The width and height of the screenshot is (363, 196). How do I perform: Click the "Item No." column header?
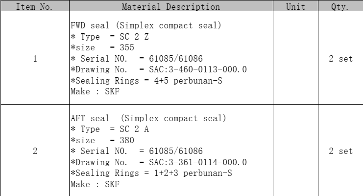[x=34, y=7]
